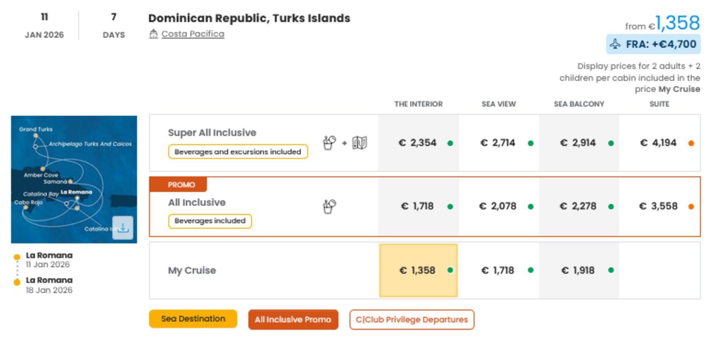Toggle the green availability dot for Interior Super All Inclusive
The height and width of the screenshot is (338, 711).
pos(450,143)
